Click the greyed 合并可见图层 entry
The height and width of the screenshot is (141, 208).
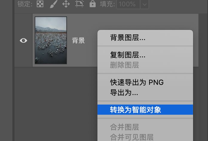tap(145, 137)
